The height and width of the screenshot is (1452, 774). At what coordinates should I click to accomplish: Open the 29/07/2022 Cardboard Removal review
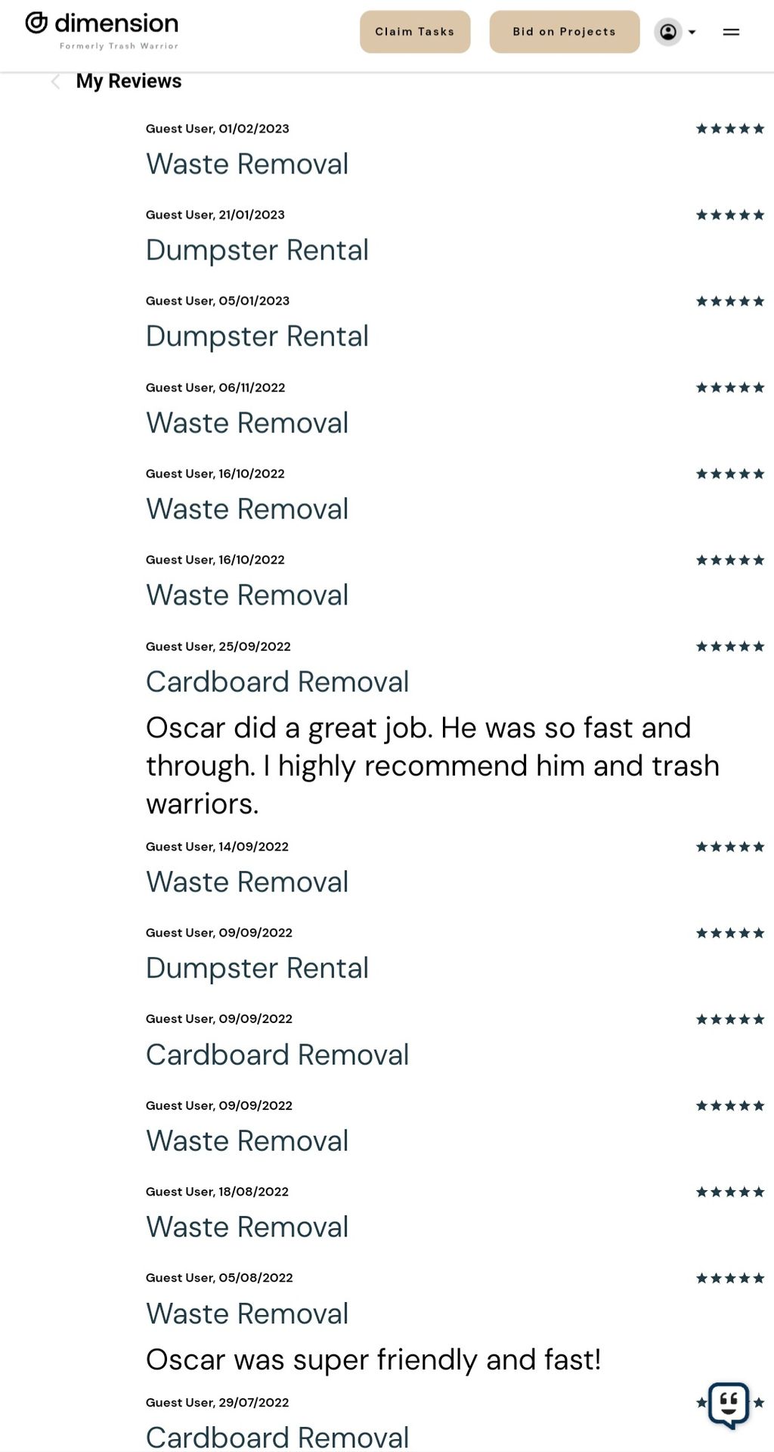click(x=277, y=1437)
